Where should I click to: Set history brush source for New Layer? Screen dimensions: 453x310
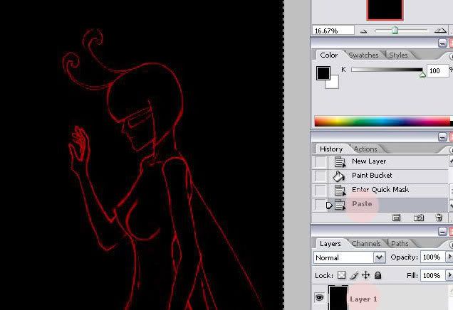tap(321, 162)
